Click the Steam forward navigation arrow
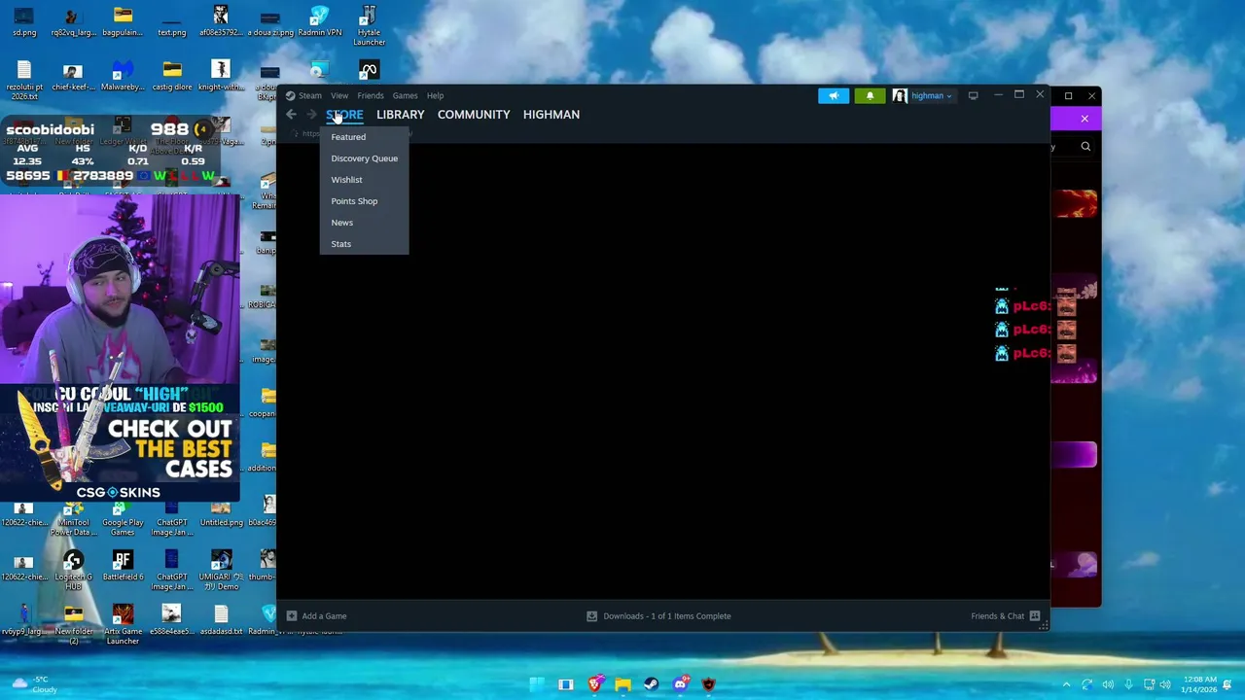This screenshot has height=700, width=1245. pyautogui.click(x=311, y=115)
